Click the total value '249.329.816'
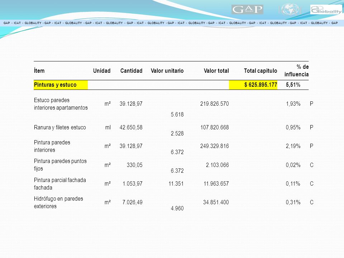 215,146
